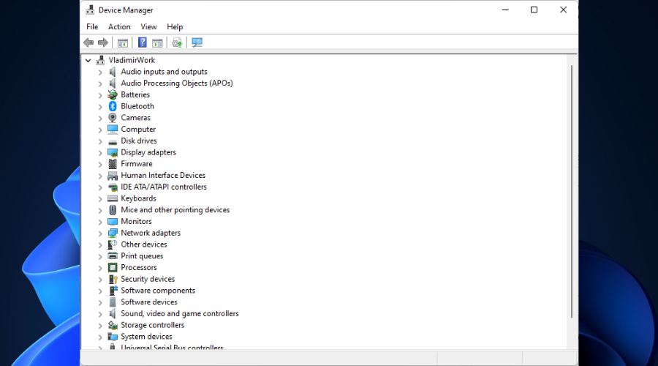Close the Device Manager window
This screenshot has height=366, width=658.
pyautogui.click(x=563, y=10)
